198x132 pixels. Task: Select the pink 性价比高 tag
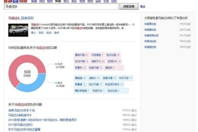(113, 55)
